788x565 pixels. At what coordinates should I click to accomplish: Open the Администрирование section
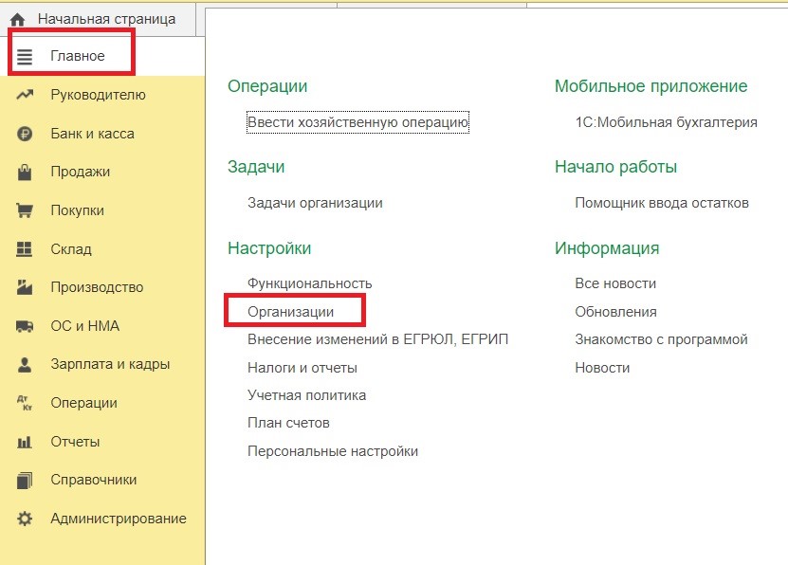(119, 519)
